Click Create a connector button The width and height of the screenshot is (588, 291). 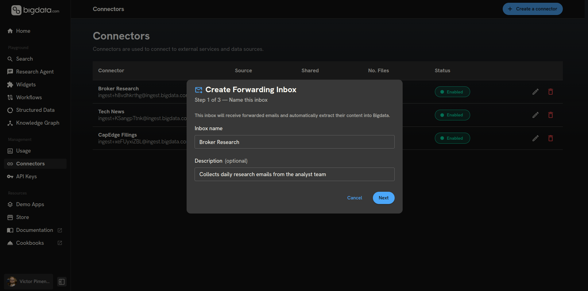tap(532, 9)
